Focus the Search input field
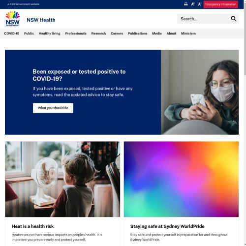The image size is (246, 246). click(x=203, y=19)
